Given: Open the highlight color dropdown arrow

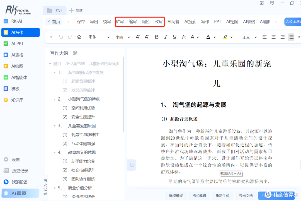Looking at the screenshot, I should (232, 37).
